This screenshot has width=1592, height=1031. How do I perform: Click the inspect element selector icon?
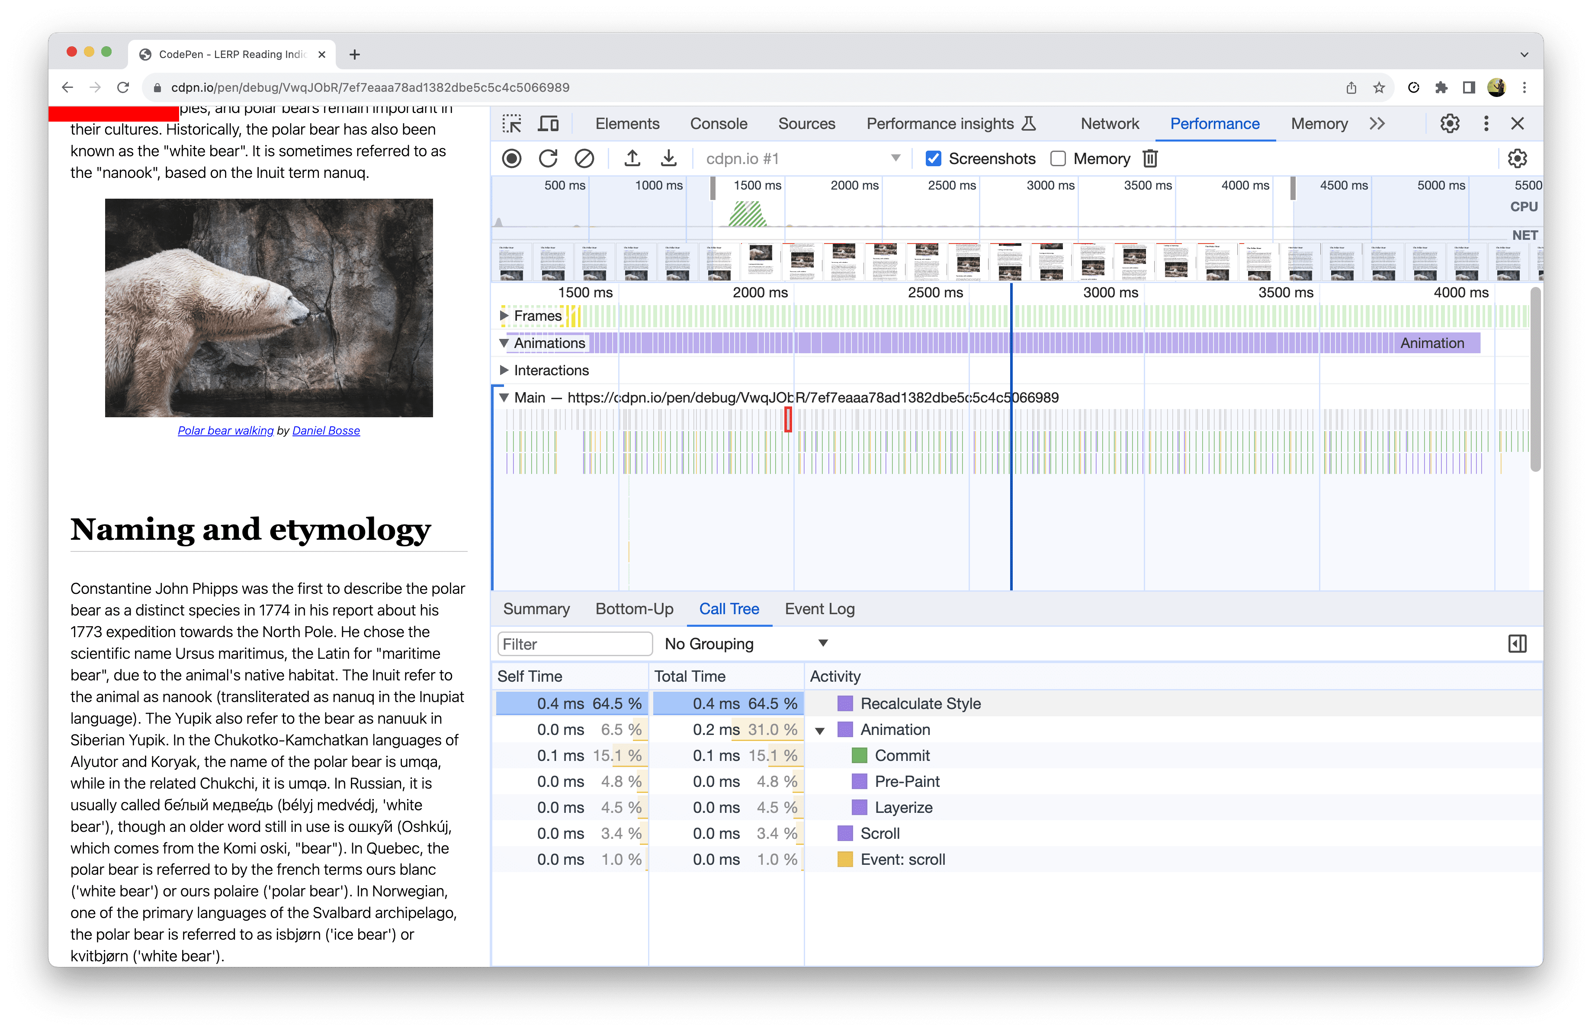(512, 124)
